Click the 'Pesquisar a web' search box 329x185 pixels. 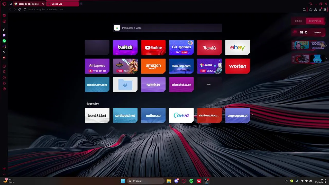(167, 28)
